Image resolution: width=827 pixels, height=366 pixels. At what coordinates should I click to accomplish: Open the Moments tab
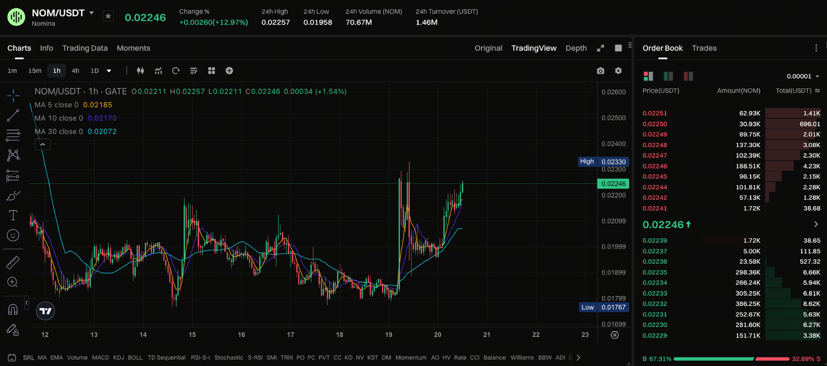tap(133, 48)
